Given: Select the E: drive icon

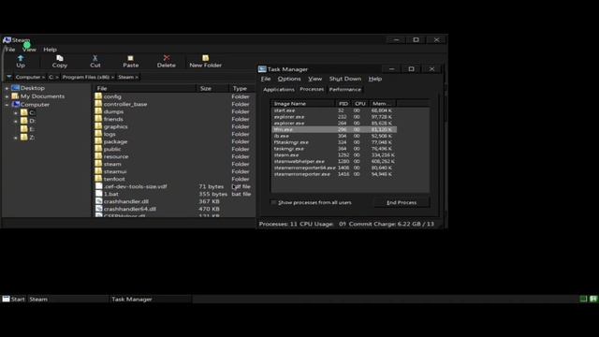Looking at the screenshot, I should [24, 129].
